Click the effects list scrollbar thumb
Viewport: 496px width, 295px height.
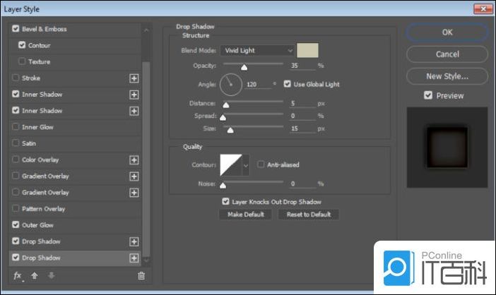146,159
